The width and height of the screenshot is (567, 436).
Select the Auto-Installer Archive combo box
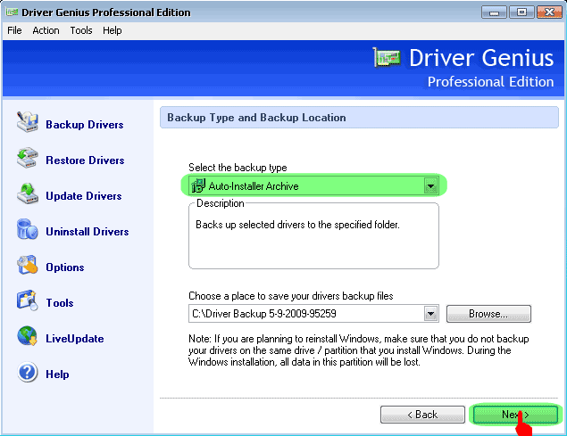[x=313, y=185]
